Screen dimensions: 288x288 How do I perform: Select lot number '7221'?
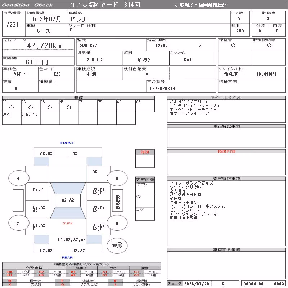[x=13, y=24]
